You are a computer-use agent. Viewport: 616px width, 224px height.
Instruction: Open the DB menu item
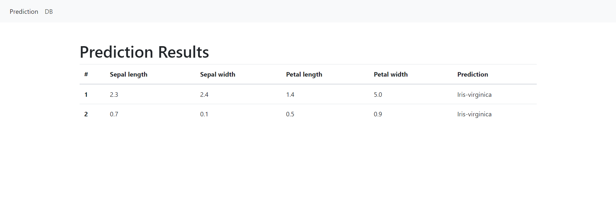coord(48,12)
